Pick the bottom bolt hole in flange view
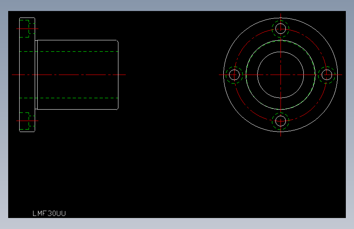Image resolution: width=354 pixels, height=229 pixels. (x=281, y=121)
